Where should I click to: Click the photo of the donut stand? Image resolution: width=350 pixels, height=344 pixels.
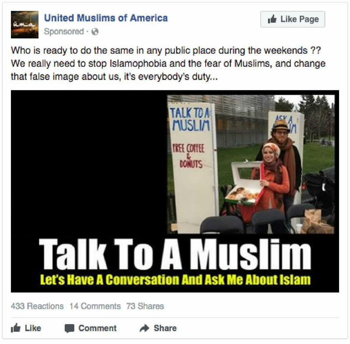coord(251,164)
